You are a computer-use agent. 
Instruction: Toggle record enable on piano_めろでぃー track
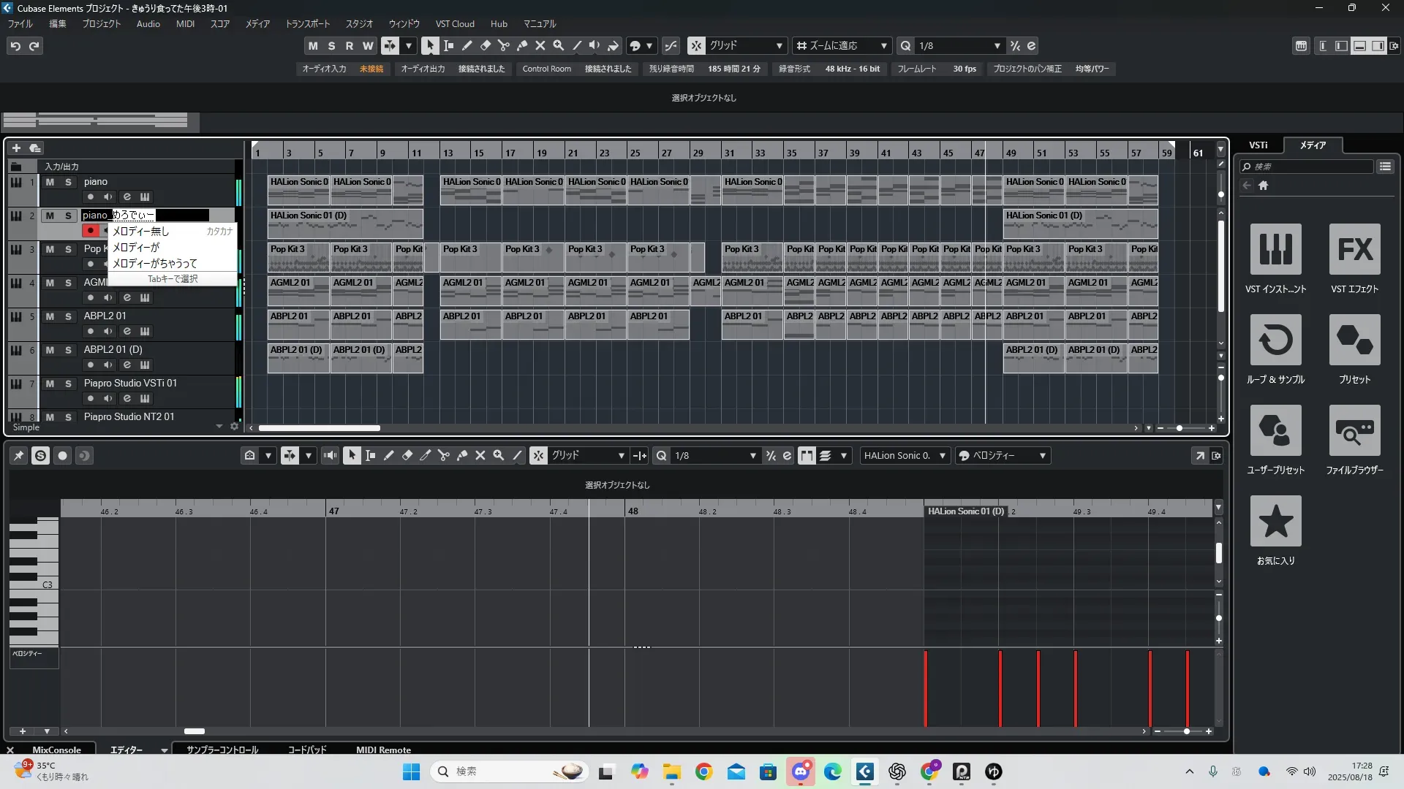tap(90, 230)
